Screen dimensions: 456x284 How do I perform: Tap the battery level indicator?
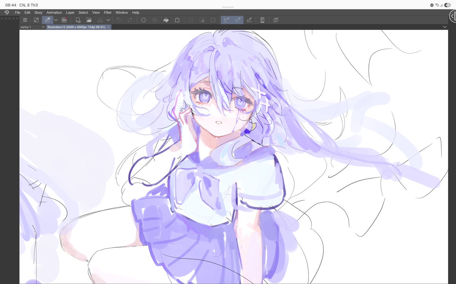click(x=448, y=5)
